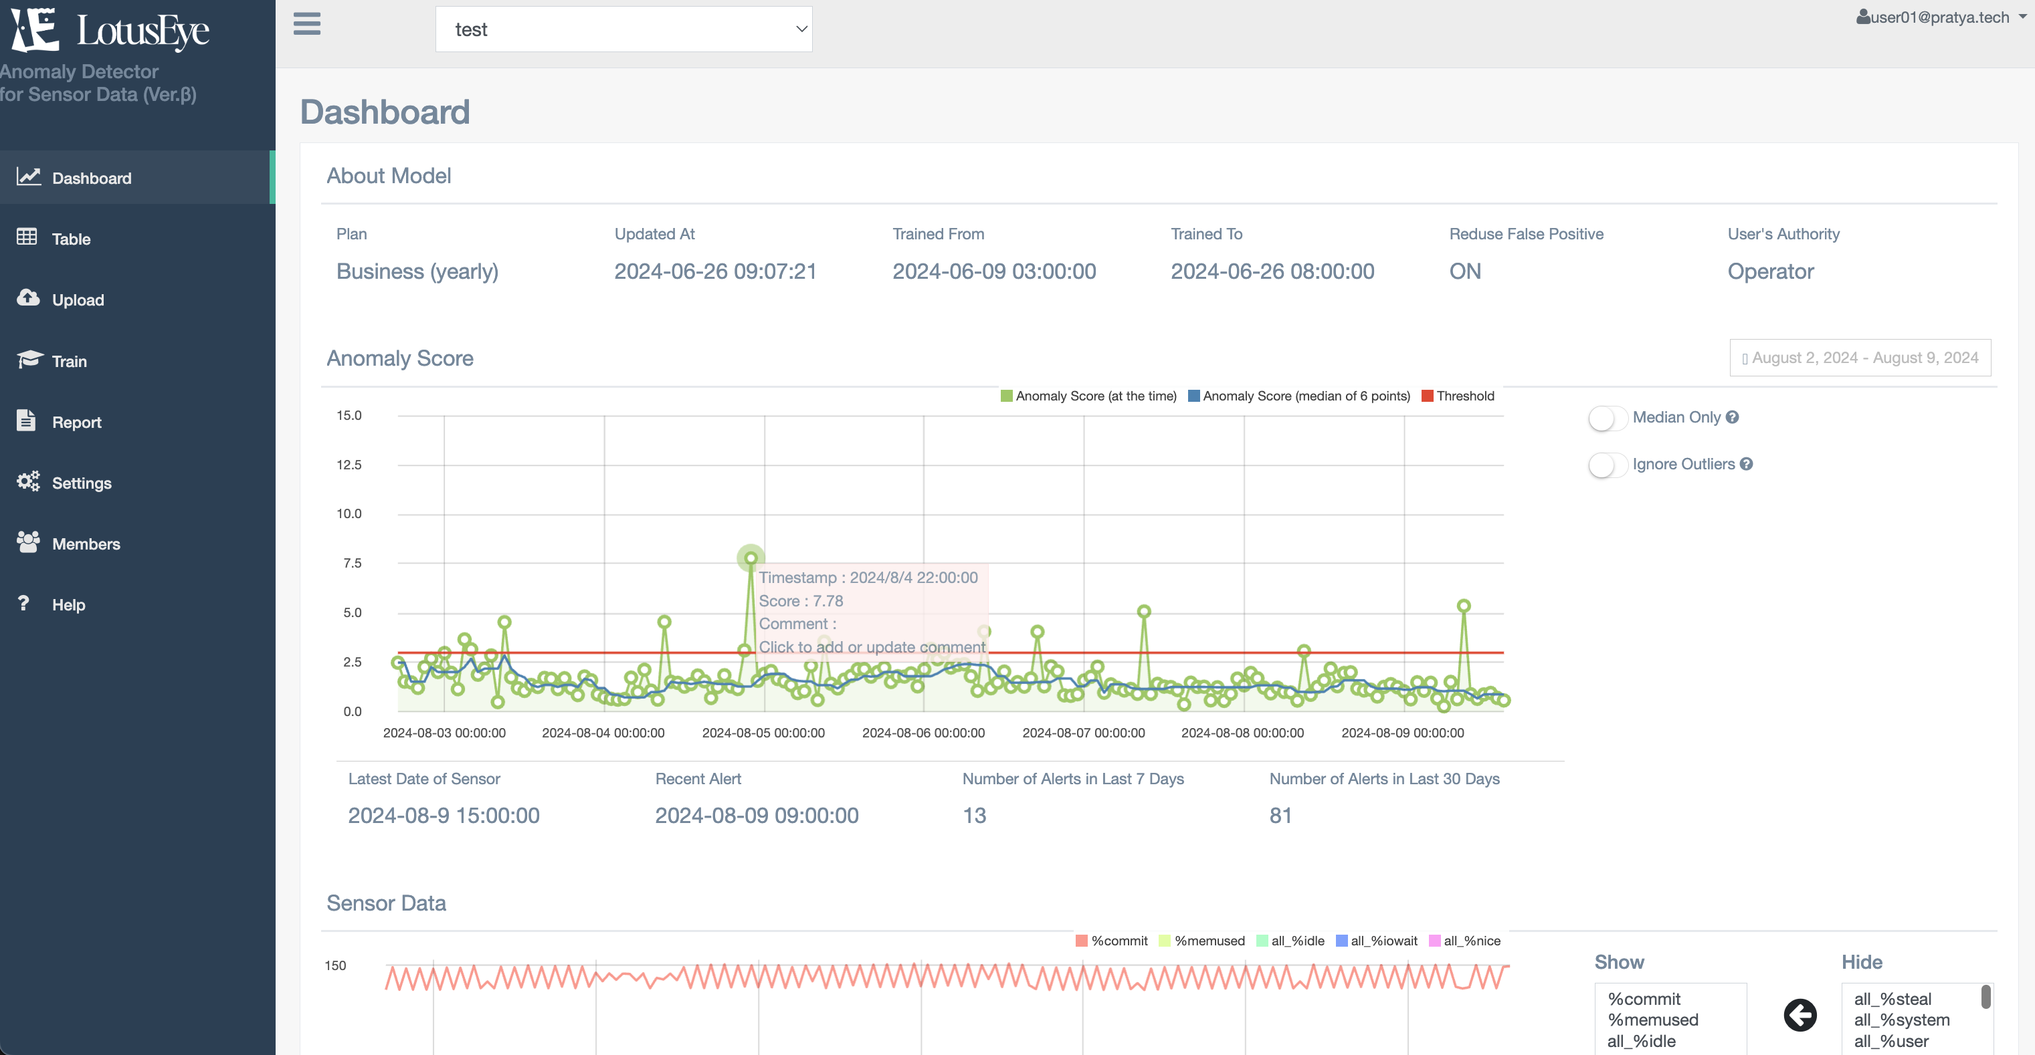Screen dimensions: 2035x1055
Task: Click the Dashboard chart icon in sidebar
Action: 29,177
